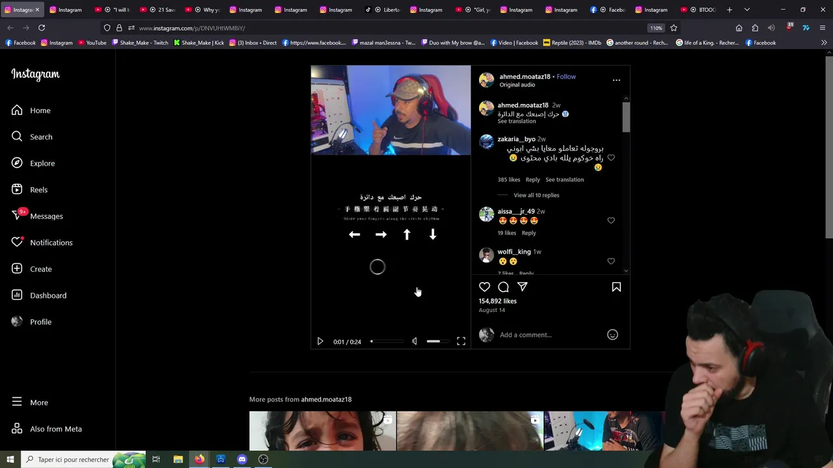The width and height of the screenshot is (833, 468).
Task: Unmute the video audio
Action: click(x=415, y=341)
